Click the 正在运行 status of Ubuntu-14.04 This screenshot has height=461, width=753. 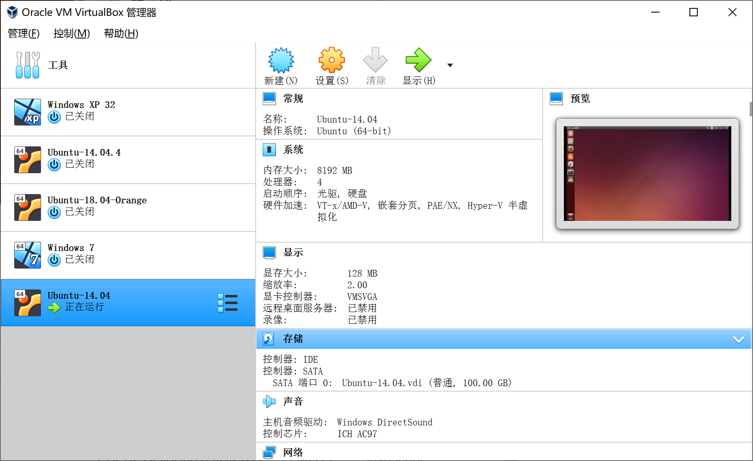(85, 307)
